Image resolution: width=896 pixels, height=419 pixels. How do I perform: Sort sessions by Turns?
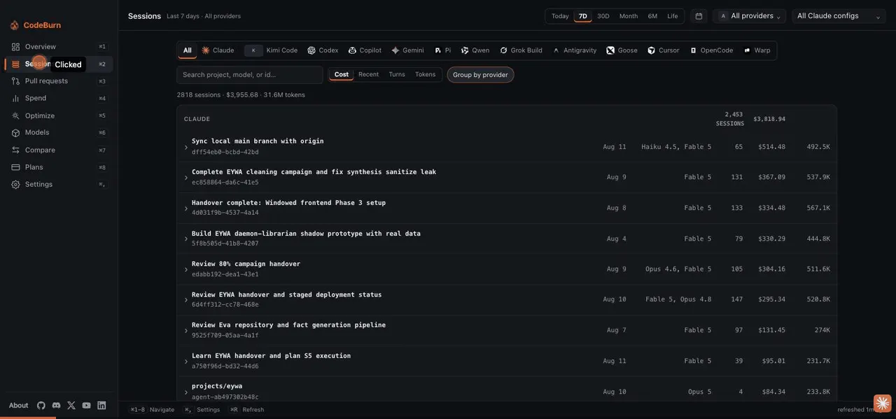point(397,74)
